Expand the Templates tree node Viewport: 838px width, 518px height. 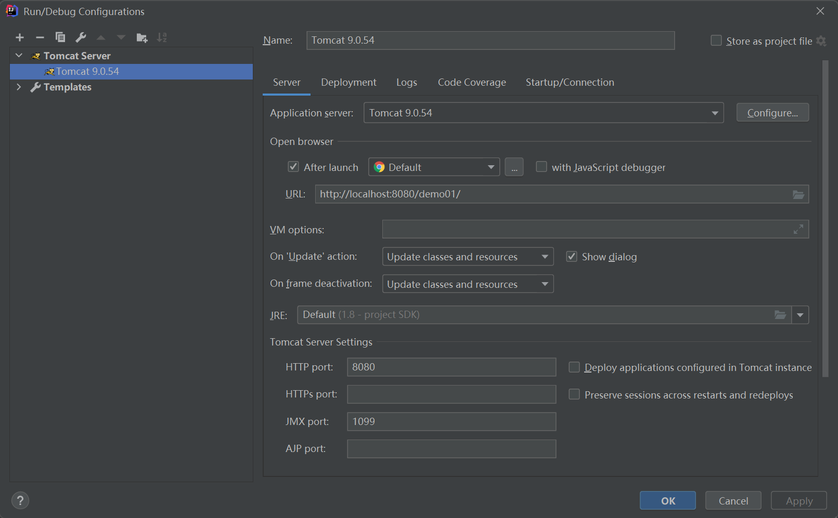coord(19,87)
